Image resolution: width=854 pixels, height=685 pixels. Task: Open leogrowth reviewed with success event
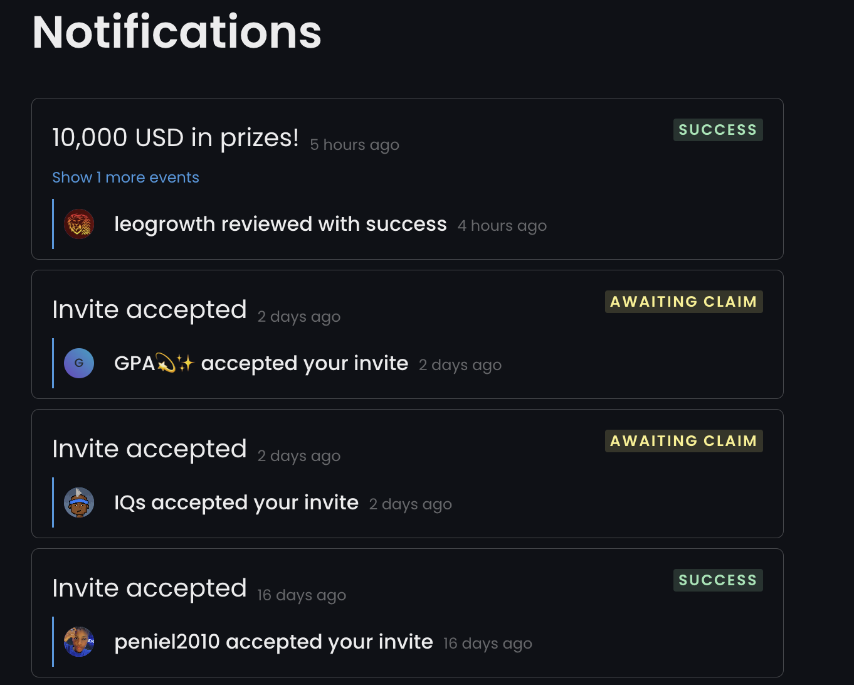(x=280, y=224)
